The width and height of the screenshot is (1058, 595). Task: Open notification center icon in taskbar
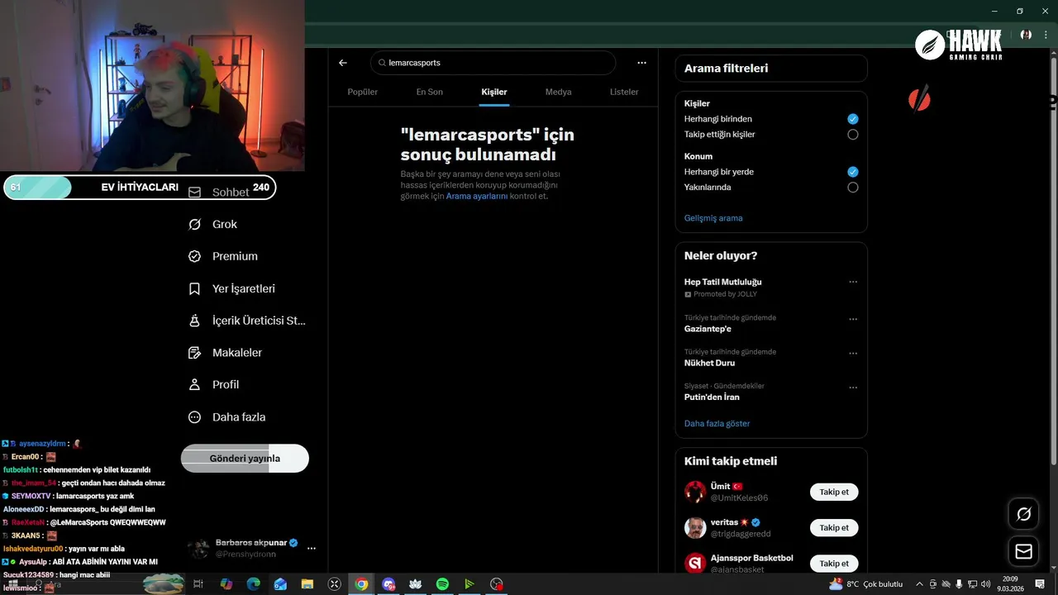coord(1040,584)
